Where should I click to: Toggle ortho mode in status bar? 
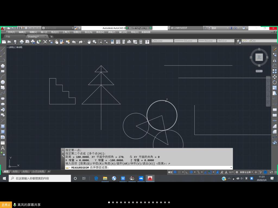[187, 172]
